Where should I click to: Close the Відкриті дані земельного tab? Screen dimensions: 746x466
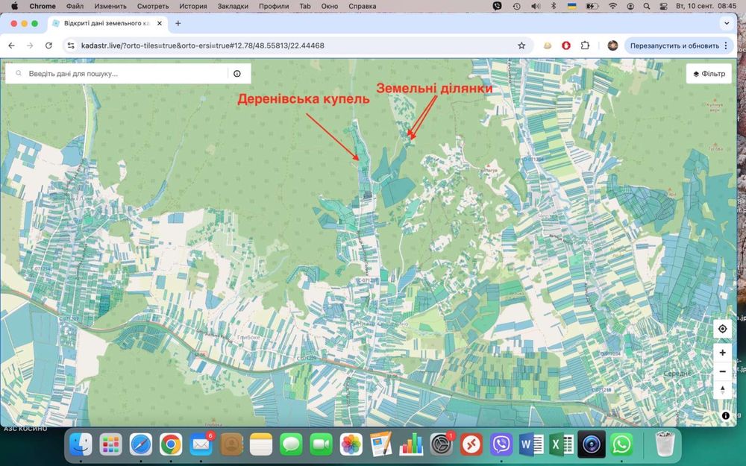click(x=160, y=23)
